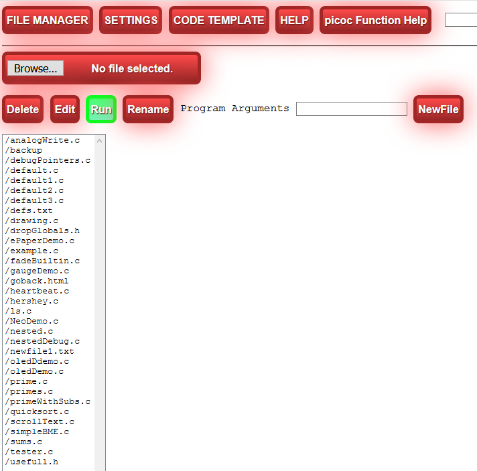
Task: Select /debugPointers.c in the file list
Action: pyautogui.click(x=49, y=160)
